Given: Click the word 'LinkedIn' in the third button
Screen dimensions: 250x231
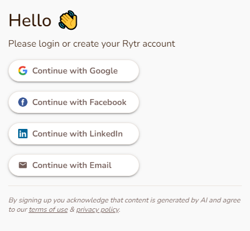Looking at the screenshot, I should 106,134.
